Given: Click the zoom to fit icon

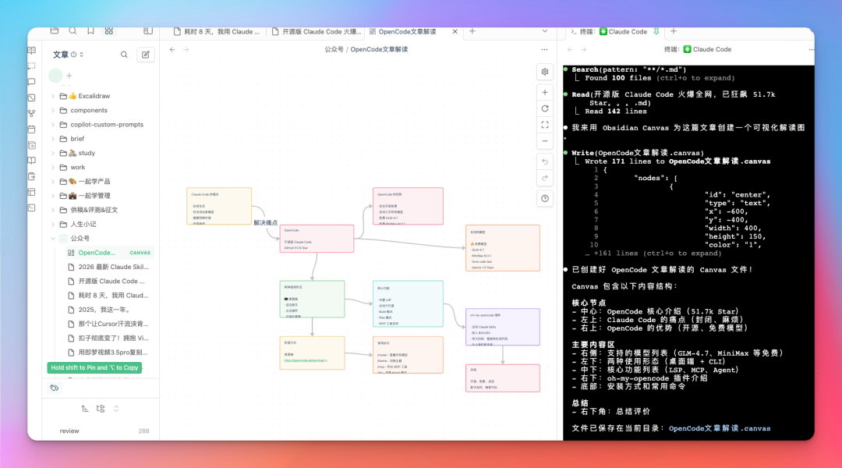Looking at the screenshot, I should 544,125.
